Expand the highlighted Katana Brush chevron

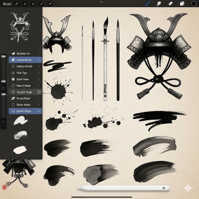[39, 60]
